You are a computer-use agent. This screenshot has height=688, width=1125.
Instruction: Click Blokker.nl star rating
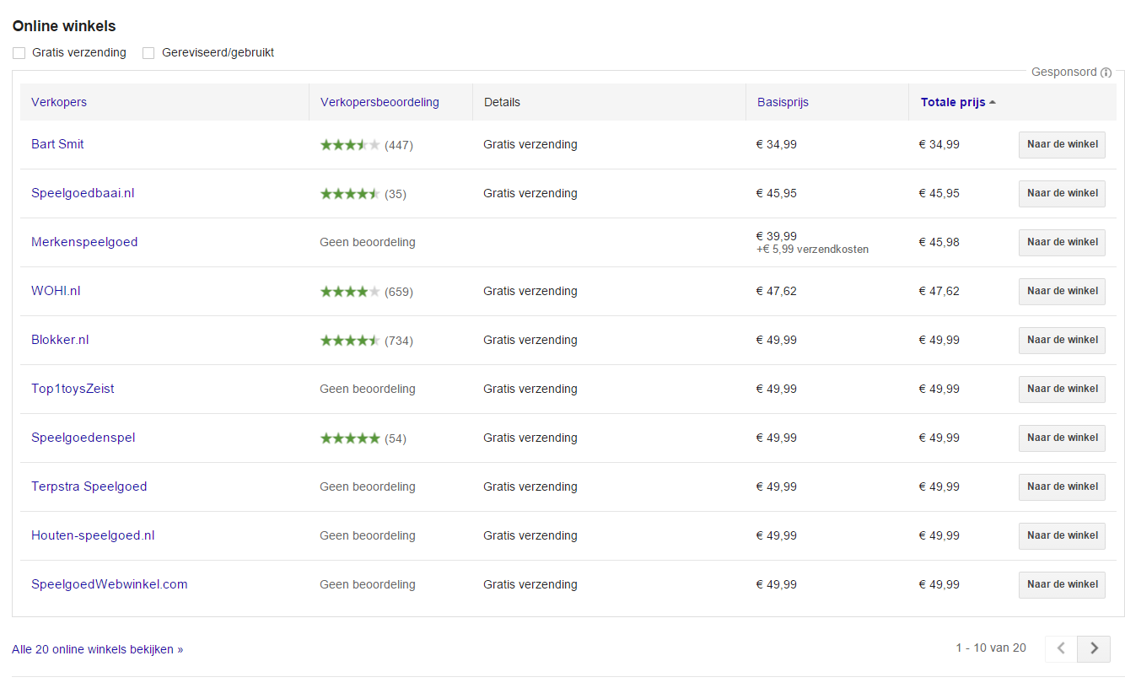[350, 341]
